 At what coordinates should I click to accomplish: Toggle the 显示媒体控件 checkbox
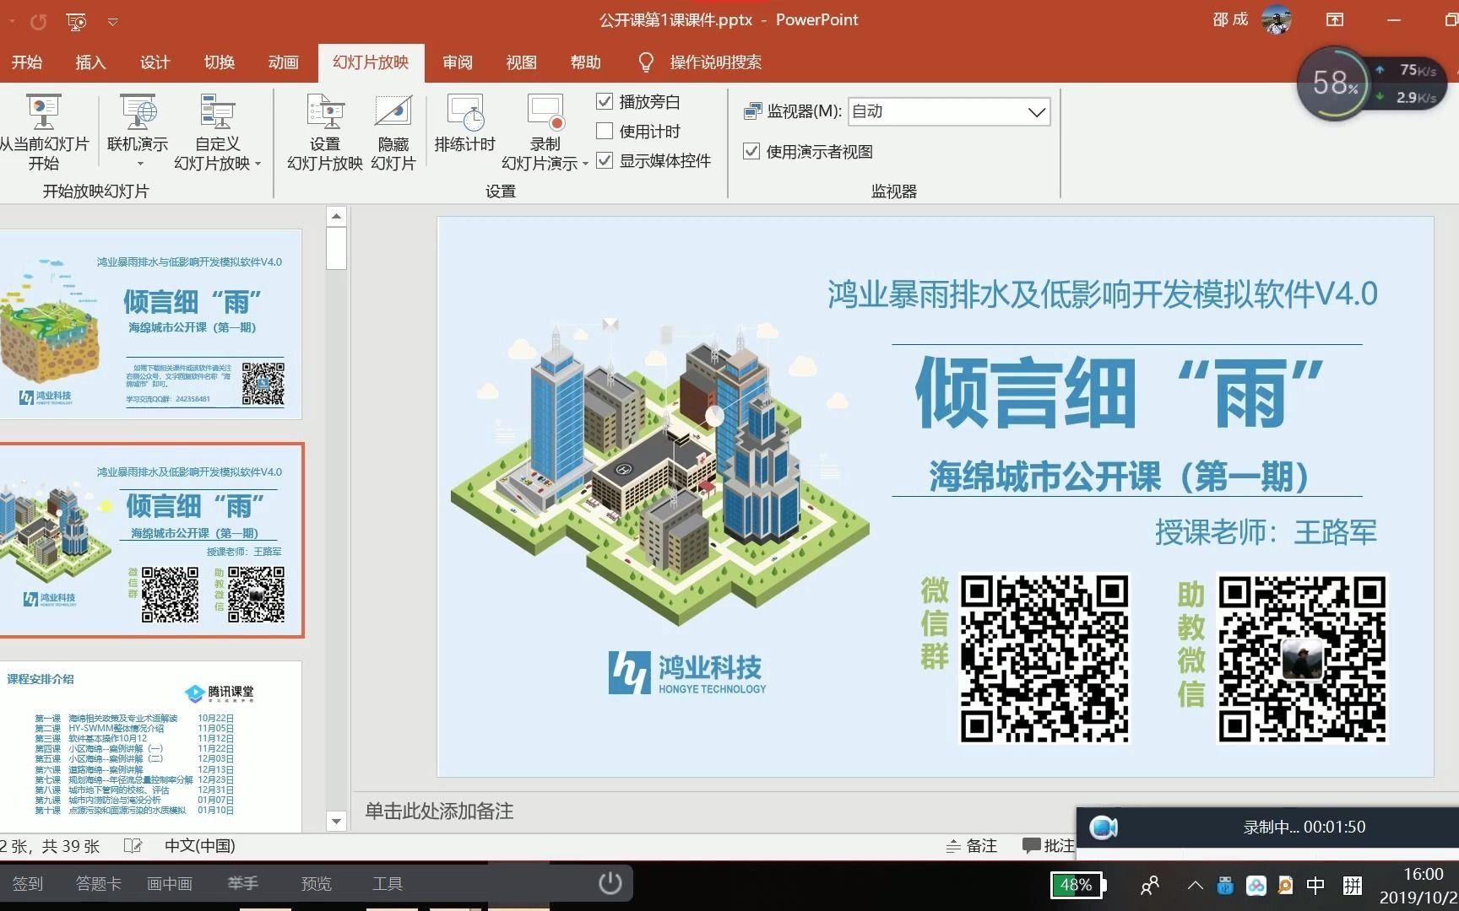click(x=605, y=160)
